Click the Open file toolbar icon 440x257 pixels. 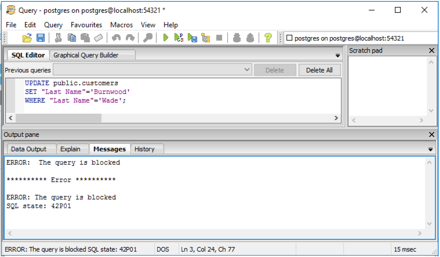(27, 38)
